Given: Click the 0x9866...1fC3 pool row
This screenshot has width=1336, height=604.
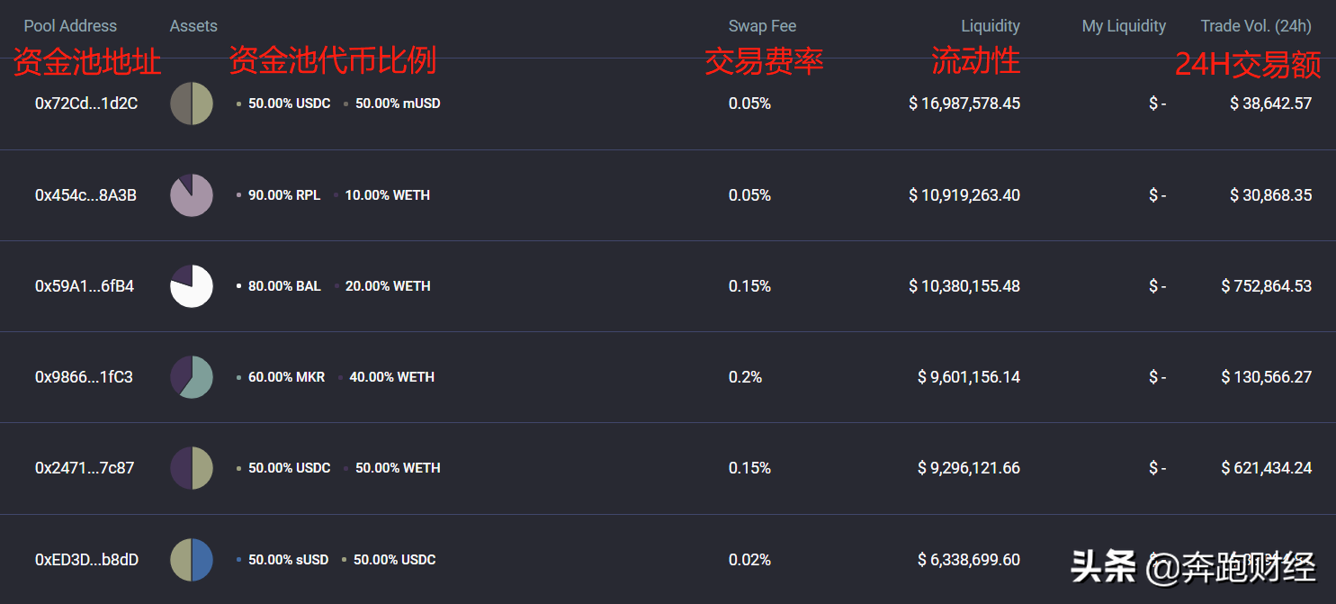Looking at the screenshot, I should coord(85,376).
